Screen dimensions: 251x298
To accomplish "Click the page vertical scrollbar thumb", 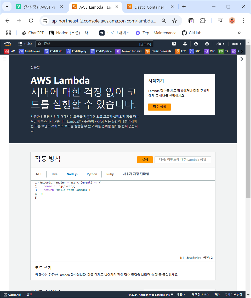I will click(248, 122).
